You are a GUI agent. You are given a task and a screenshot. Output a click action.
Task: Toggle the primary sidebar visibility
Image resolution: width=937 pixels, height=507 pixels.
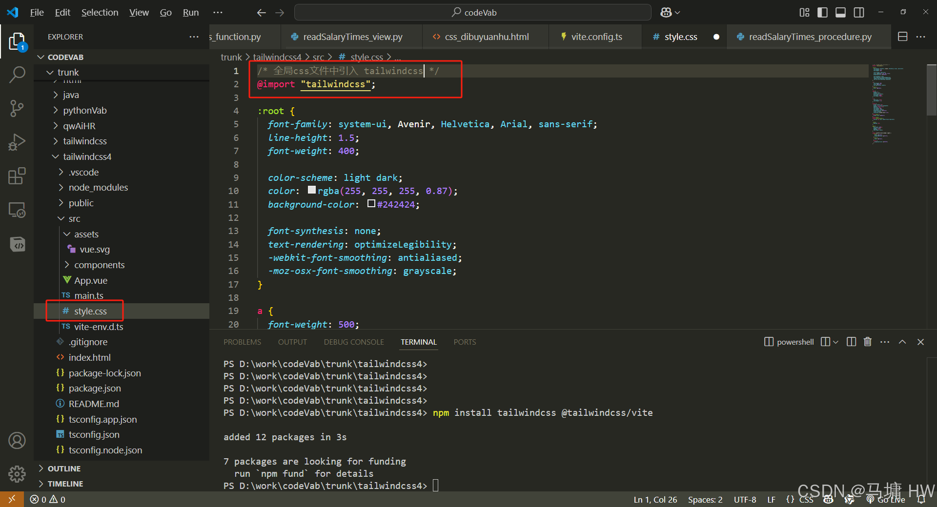822,12
